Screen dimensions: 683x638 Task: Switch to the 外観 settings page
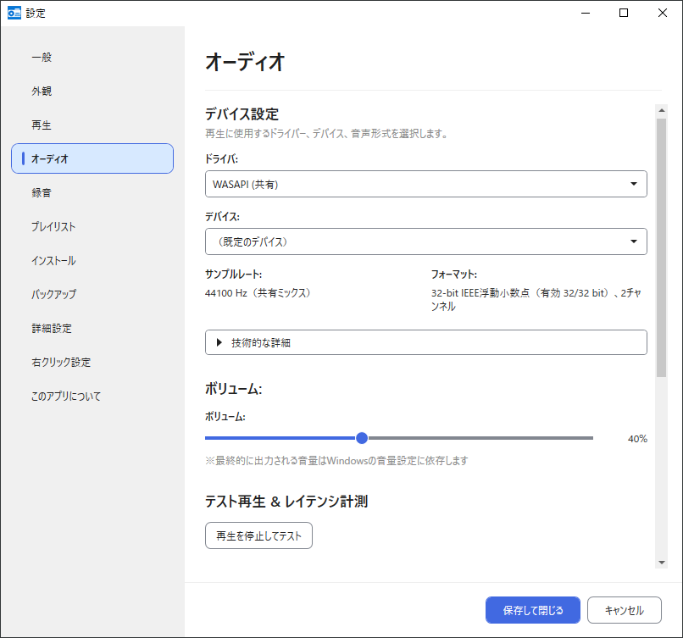click(x=92, y=91)
